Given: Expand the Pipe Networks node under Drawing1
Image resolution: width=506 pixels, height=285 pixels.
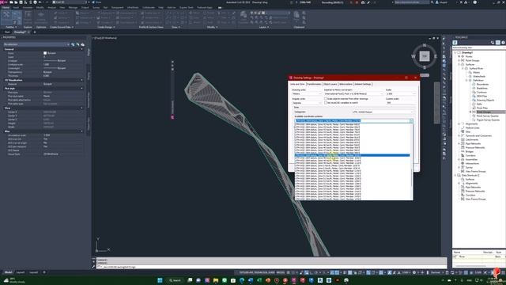Looking at the screenshot, I should tap(459, 143).
